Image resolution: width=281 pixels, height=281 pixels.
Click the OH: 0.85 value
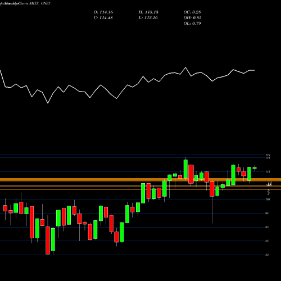pyautogui.click(x=192, y=18)
